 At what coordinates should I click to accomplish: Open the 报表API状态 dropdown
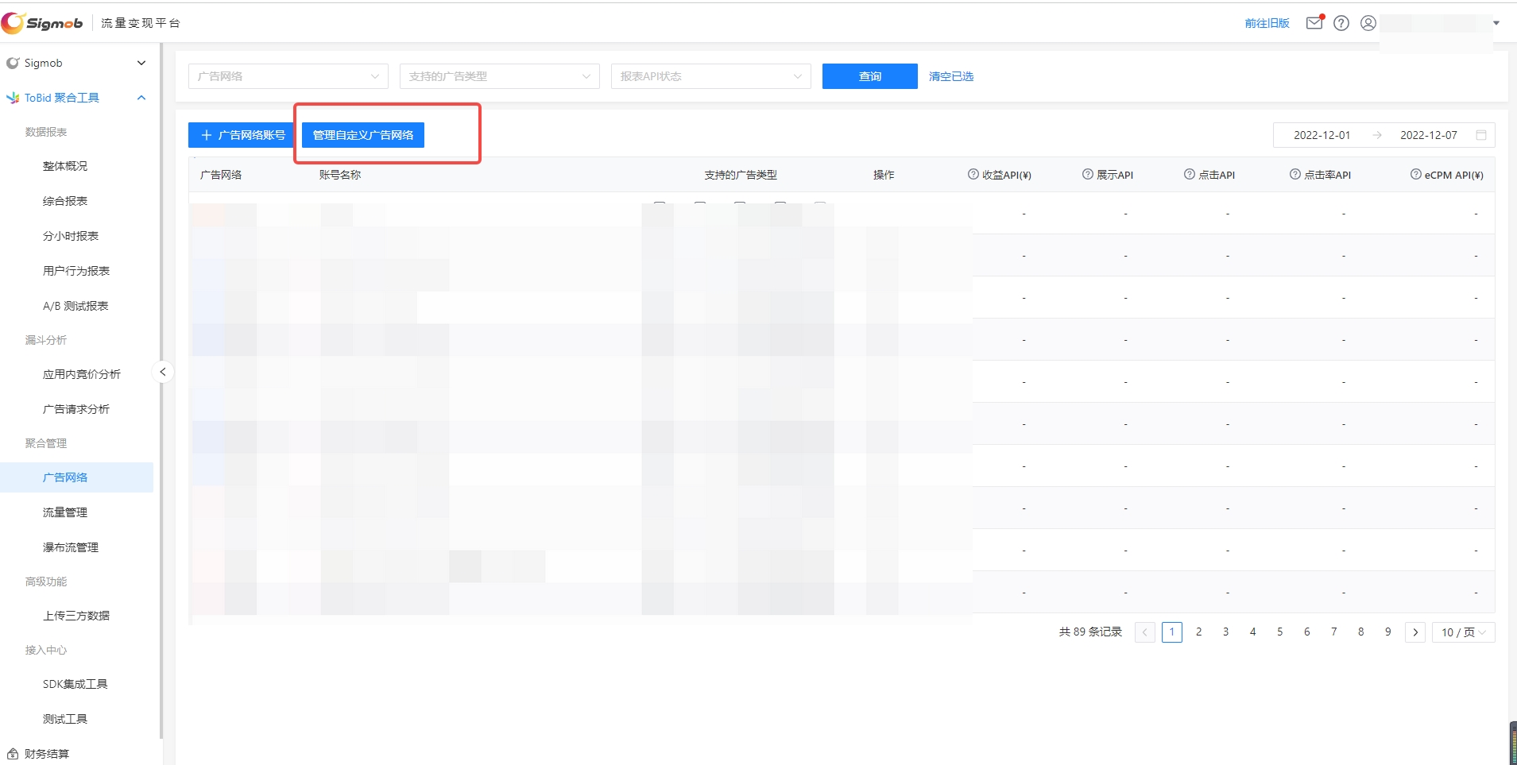tap(710, 76)
